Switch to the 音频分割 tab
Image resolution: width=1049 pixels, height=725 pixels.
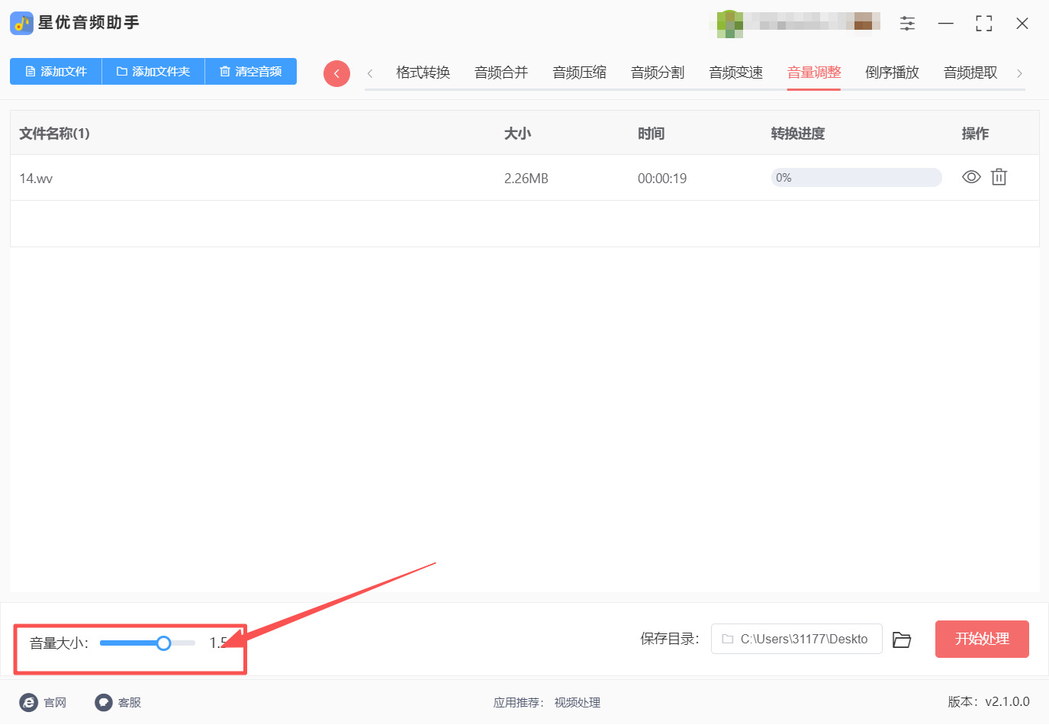click(x=658, y=72)
